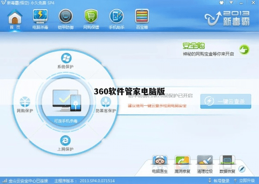Click the center computer and phone graphic
This screenshot has width=259, height=184.
click(x=67, y=100)
